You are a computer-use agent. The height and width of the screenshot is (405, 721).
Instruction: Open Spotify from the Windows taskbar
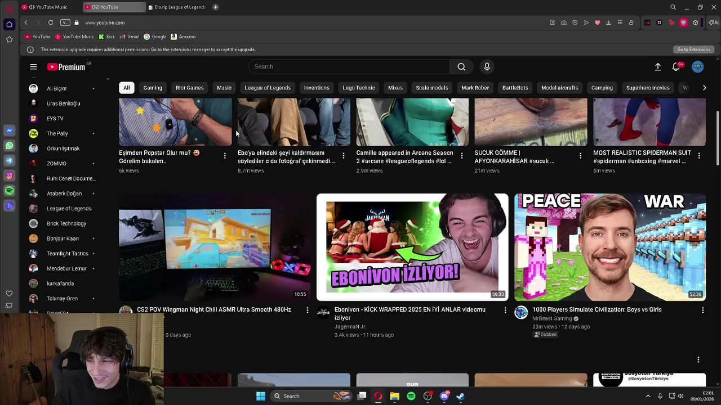click(x=411, y=396)
